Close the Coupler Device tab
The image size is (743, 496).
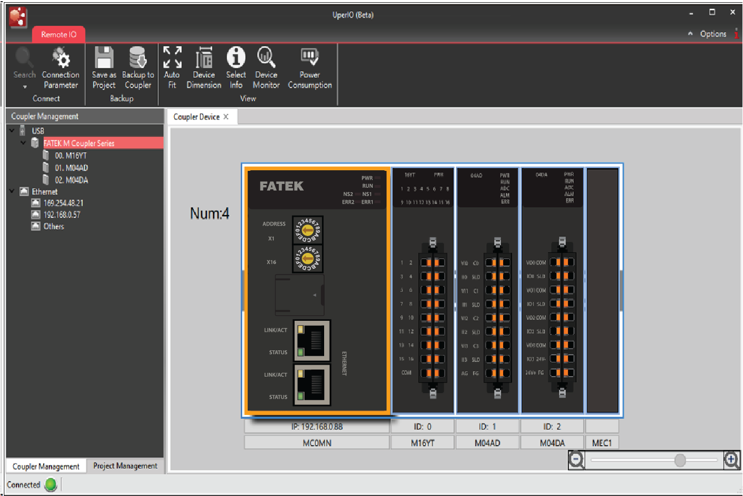pos(226,117)
